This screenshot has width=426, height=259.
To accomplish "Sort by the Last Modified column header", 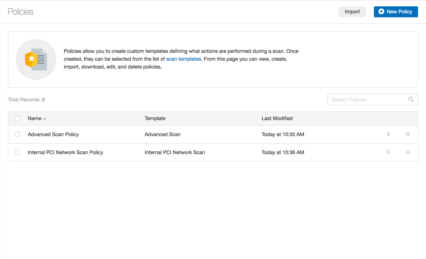I will (277, 119).
